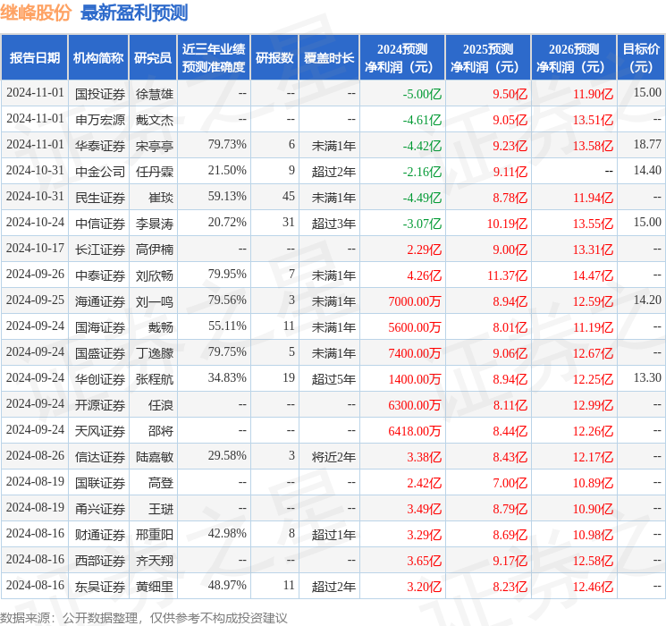
Task: Click the 民生证券 institution cell
Action: pos(100,198)
